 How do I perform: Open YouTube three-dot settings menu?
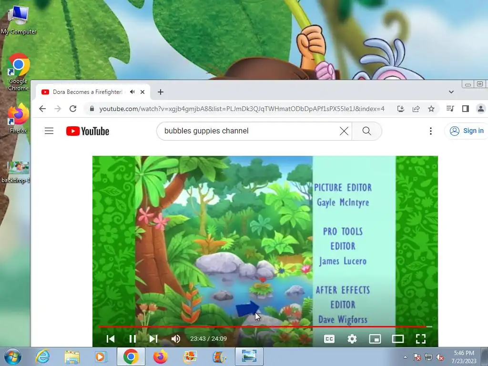[x=431, y=131]
